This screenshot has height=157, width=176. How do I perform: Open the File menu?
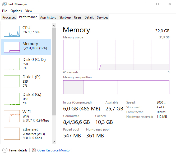[4, 11]
